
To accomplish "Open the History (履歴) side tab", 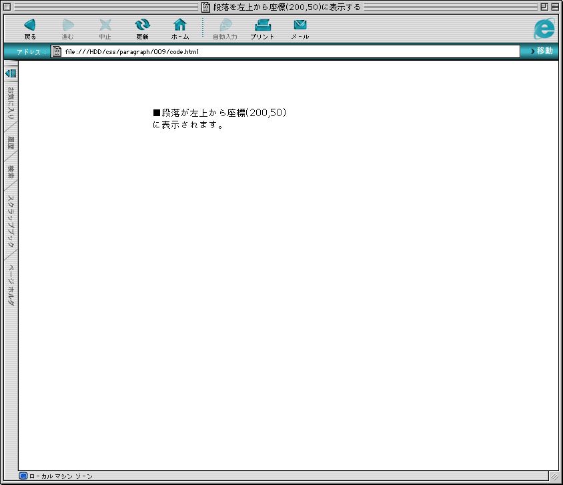I will pos(11,142).
